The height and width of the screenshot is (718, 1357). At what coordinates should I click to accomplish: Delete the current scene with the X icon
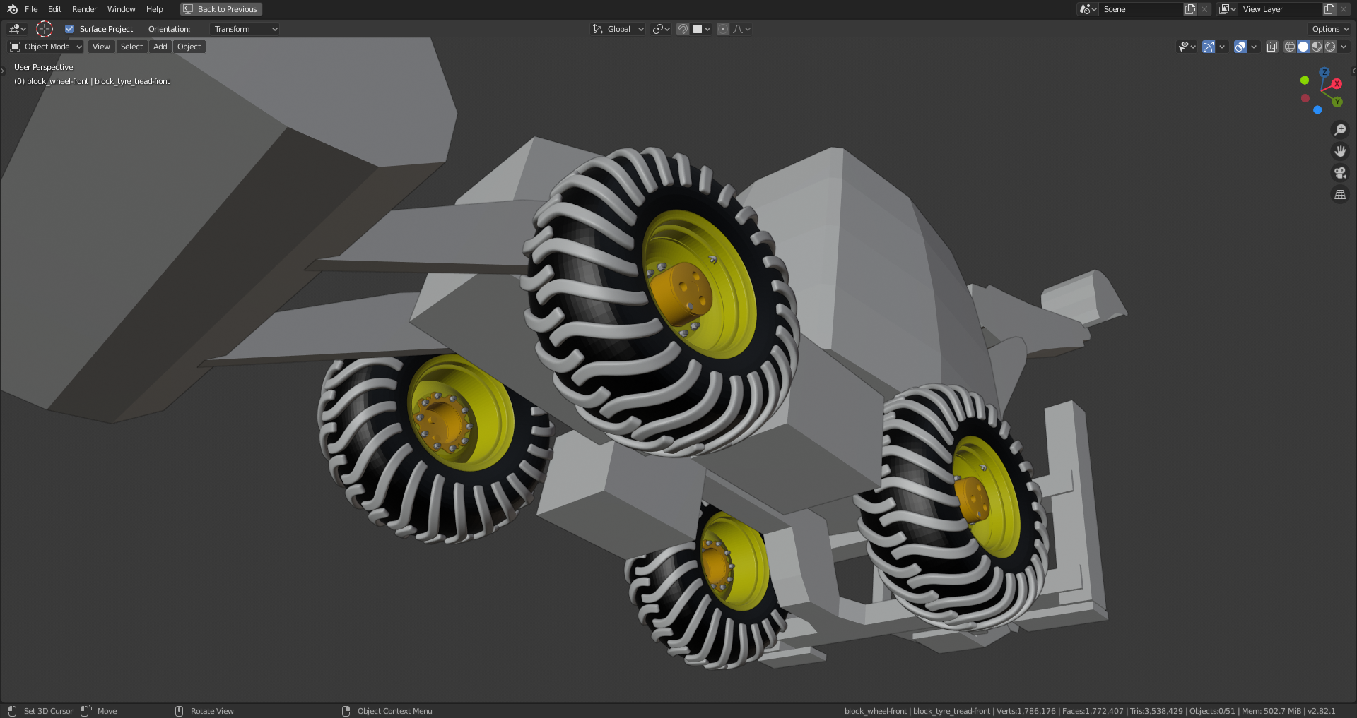1204,9
